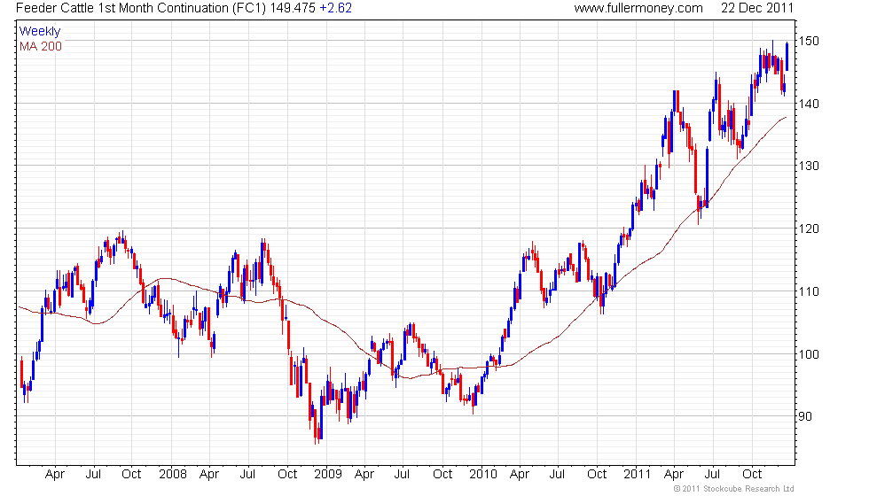Viewport: 869px width, 496px height.
Task: Click the 150 price axis label
Action: (809, 41)
